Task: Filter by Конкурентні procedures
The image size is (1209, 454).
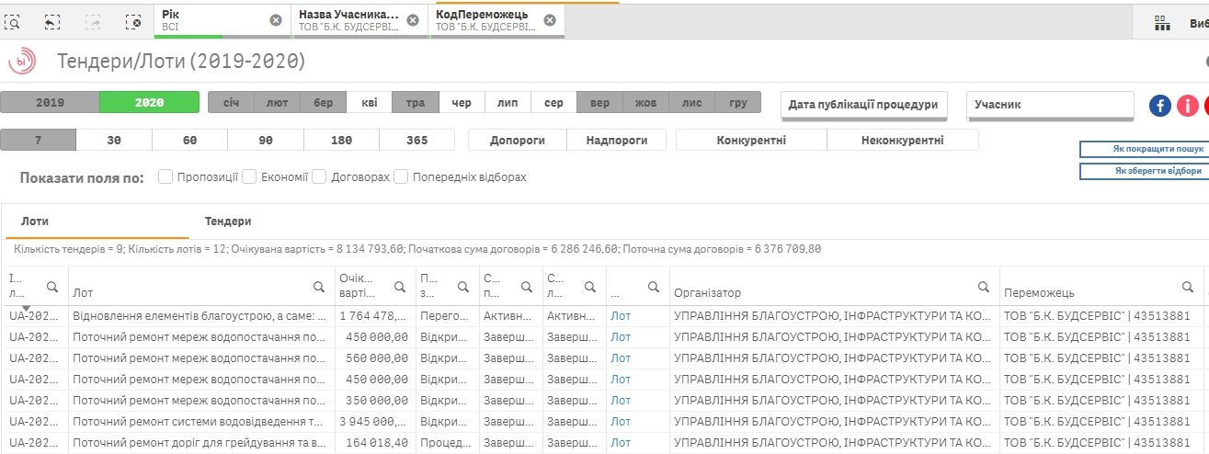Action: coord(751,141)
